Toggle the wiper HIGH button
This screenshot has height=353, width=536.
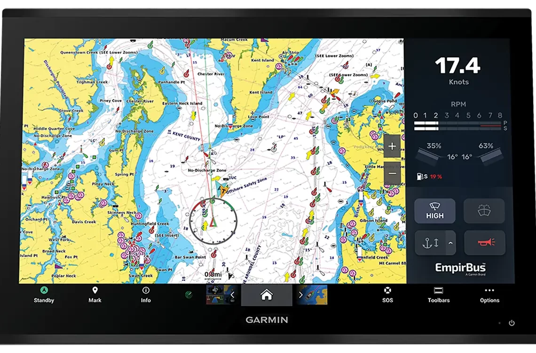435,211
